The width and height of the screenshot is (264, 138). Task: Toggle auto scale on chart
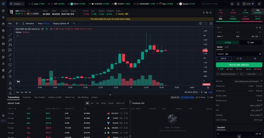point(210,92)
